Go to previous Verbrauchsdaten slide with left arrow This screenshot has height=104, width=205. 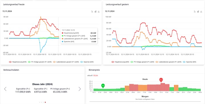pyautogui.click(x=5, y=89)
